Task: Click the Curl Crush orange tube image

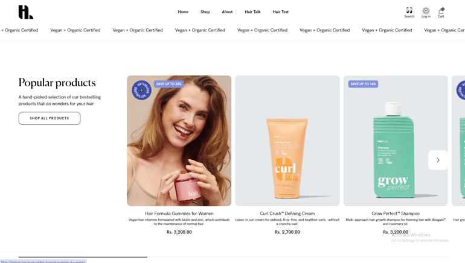Action: coord(287,159)
